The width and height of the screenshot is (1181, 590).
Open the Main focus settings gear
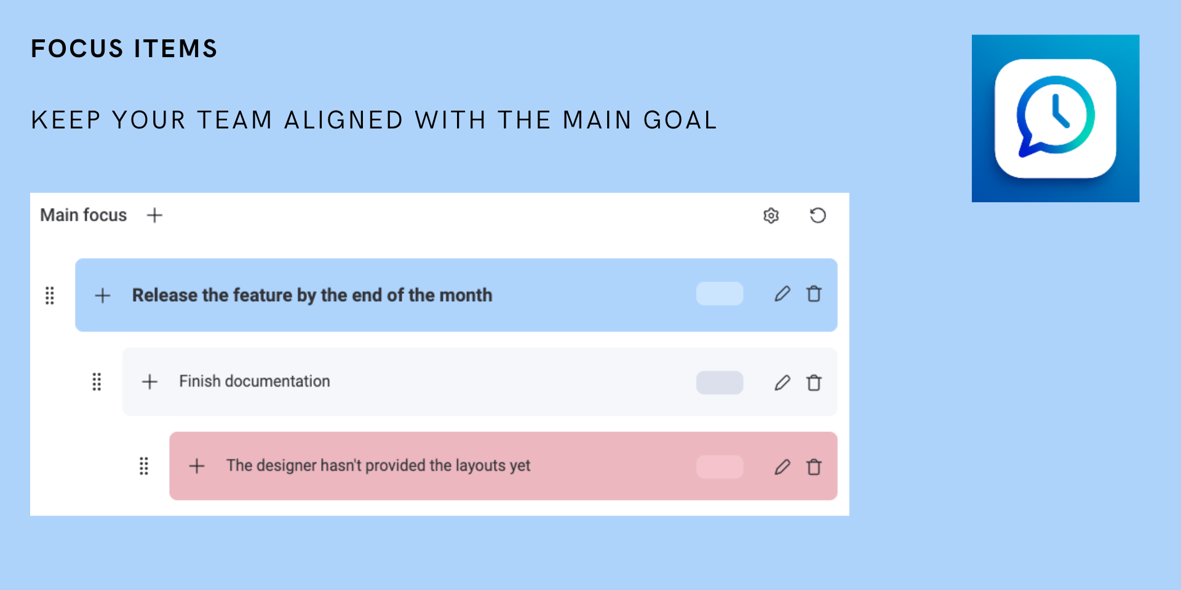pos(771,216)
